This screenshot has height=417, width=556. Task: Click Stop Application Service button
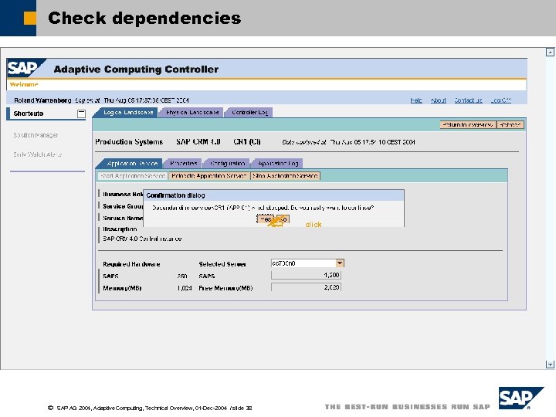[x=285, y=176]
